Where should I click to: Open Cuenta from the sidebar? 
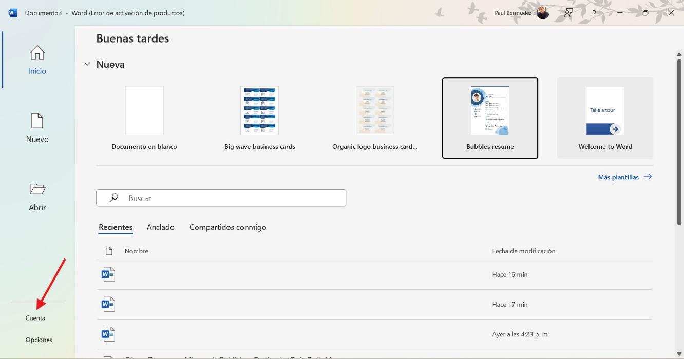coord(34,317)
